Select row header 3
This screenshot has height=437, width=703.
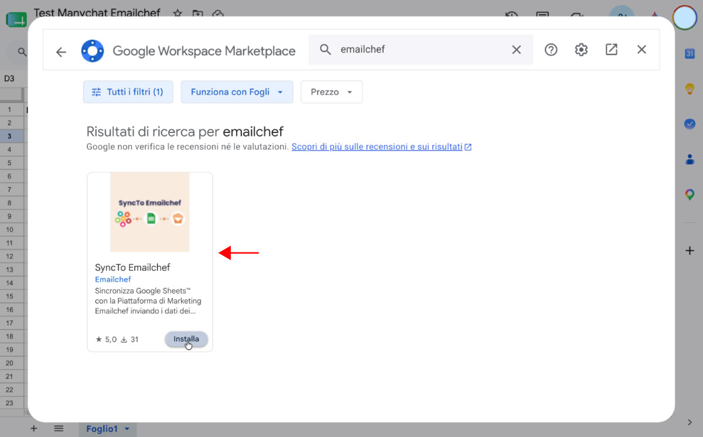pyautogui.click(x=11, y=136)
